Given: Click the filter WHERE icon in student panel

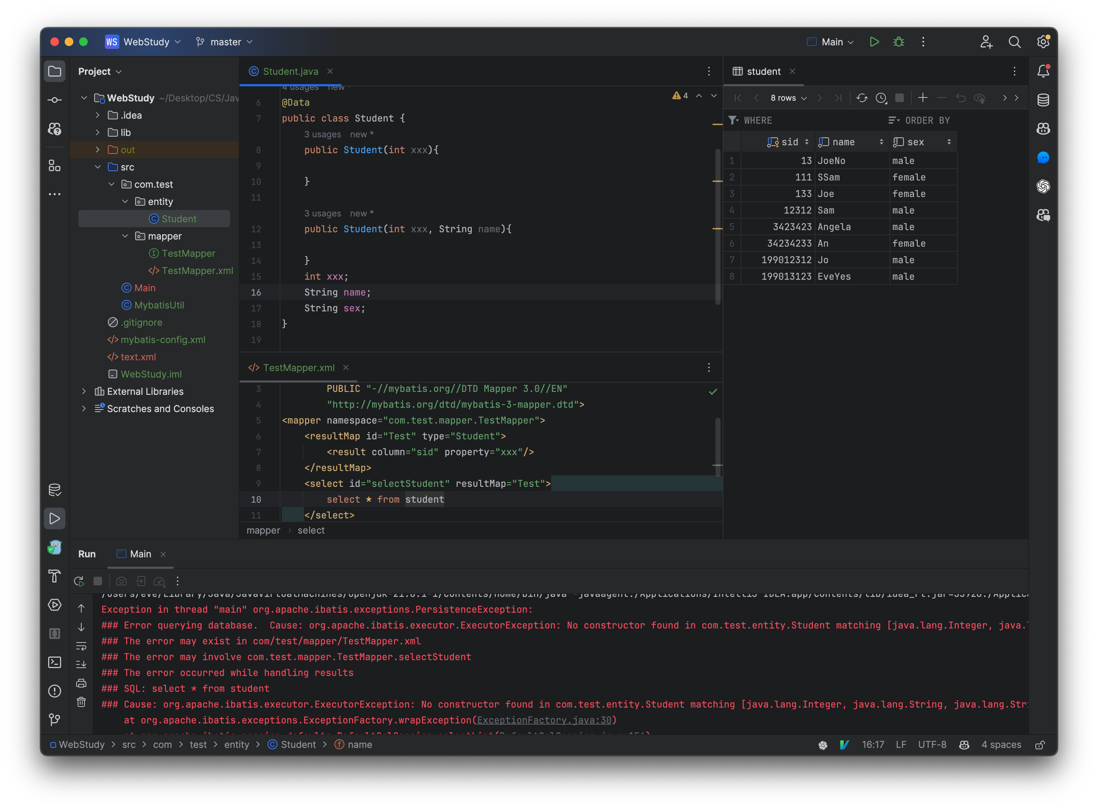Looking at the screenshot, I should click(734, 120).
